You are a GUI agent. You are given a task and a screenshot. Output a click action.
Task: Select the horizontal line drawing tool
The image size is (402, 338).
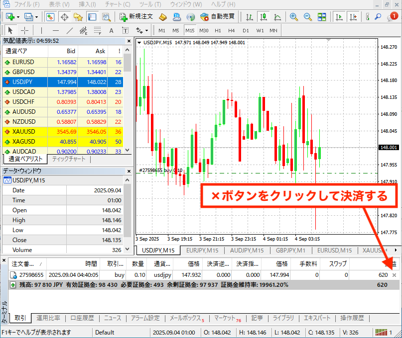pos(56,30)
